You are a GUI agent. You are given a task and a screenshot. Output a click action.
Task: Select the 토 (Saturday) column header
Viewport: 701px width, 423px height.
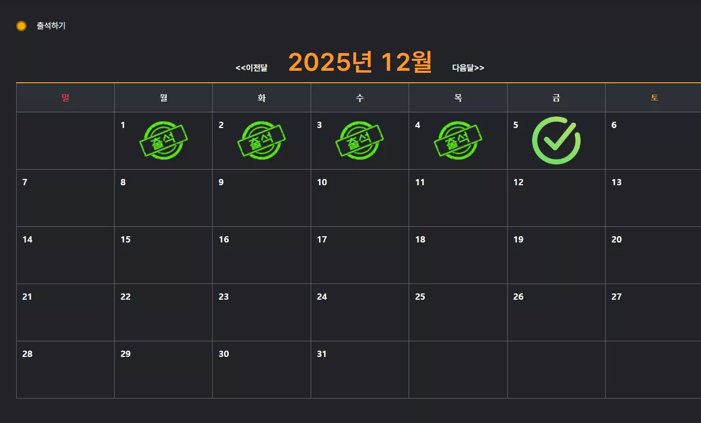654,98
